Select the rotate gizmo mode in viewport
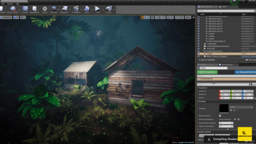256x144 pixels. click(x=145, y=18)
